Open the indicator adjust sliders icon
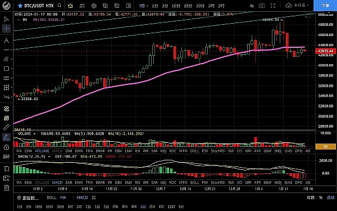Viewport: 337px width, 211px height. tap(6, 156)
